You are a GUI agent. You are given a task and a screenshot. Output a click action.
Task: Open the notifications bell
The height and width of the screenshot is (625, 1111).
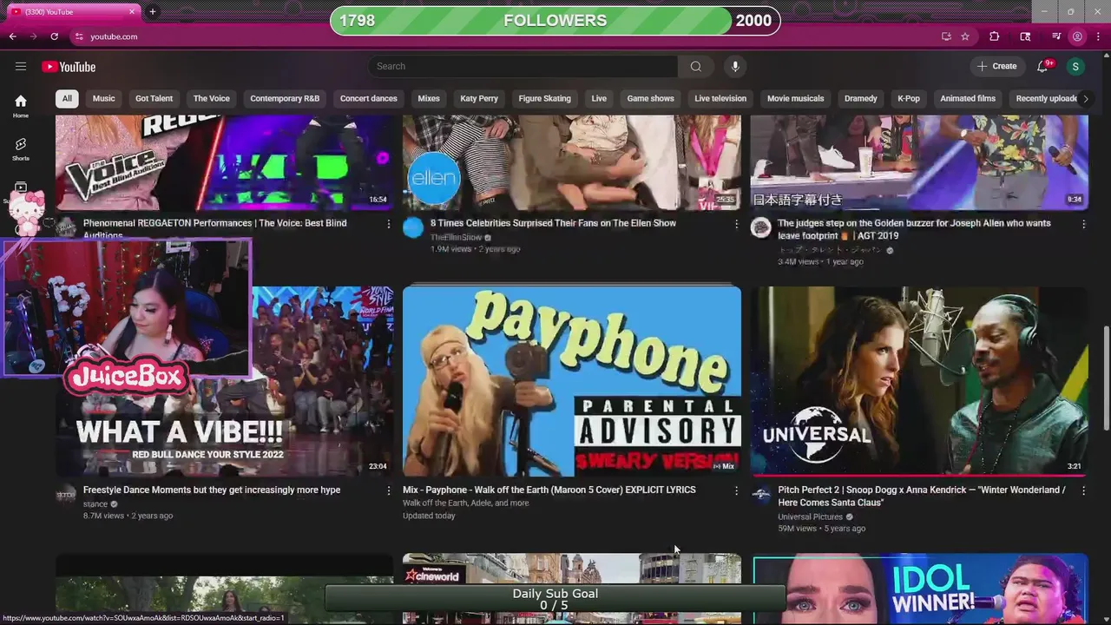(1042, 66)
